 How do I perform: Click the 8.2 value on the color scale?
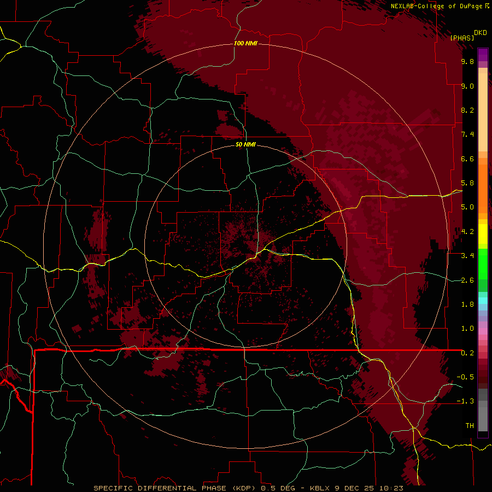pos(467,110)
